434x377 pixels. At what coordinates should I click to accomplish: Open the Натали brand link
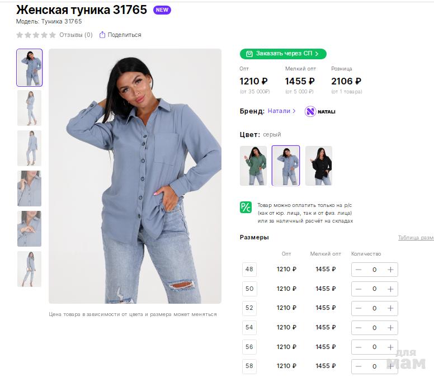pyautogui.click(x=282, y=111)
